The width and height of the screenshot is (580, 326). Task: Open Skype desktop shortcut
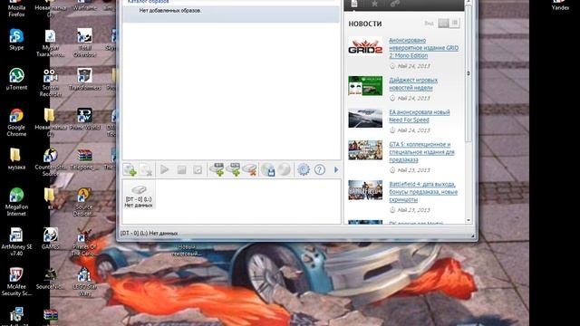16,40
